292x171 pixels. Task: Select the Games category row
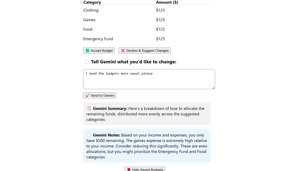pyautogui.click(x=147, y=19)
